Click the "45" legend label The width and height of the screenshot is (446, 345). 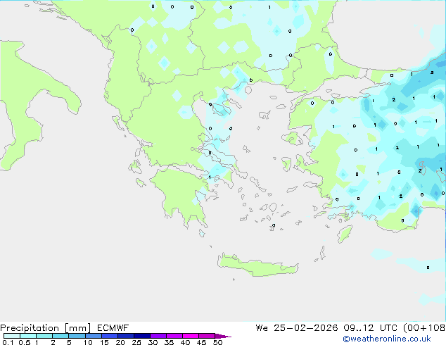201,342
